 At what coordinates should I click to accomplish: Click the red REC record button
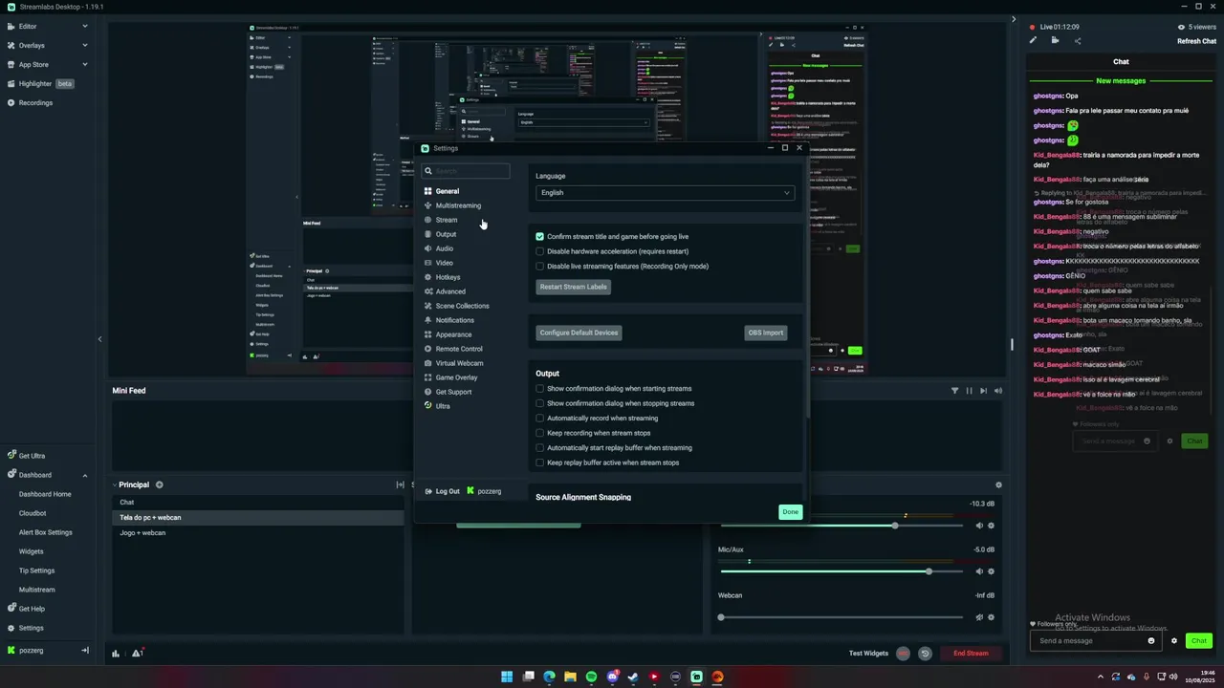[903, 654]
